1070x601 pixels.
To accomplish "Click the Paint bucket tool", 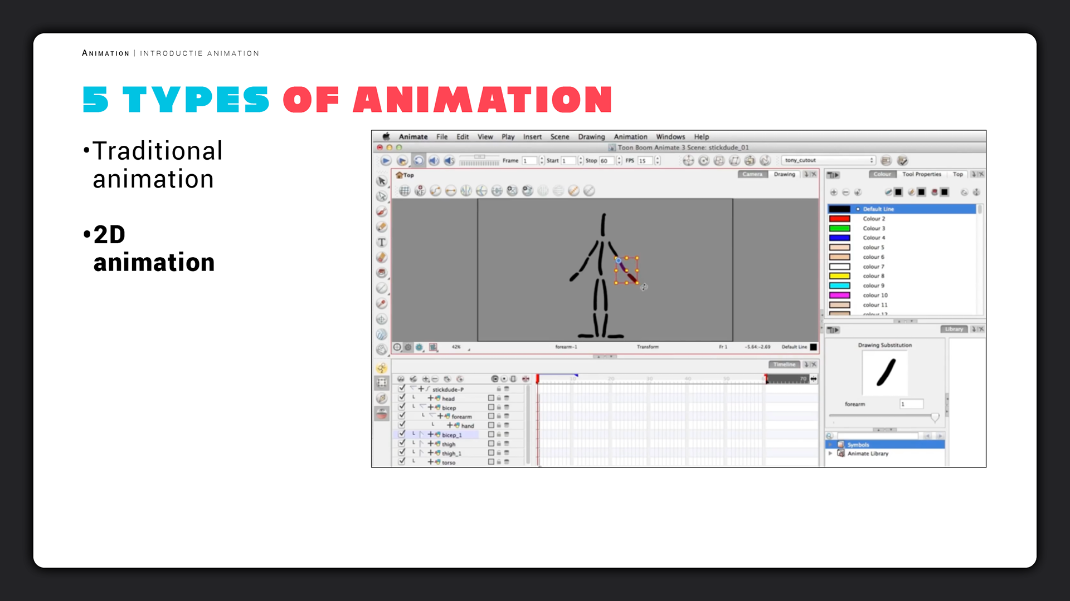I will pos(382,273).
